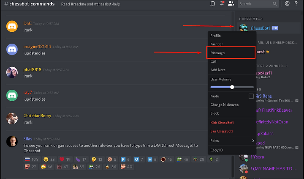Add sad face reaction with 33
The height and width of the screenshot is (179, 304).
point(49,160)
